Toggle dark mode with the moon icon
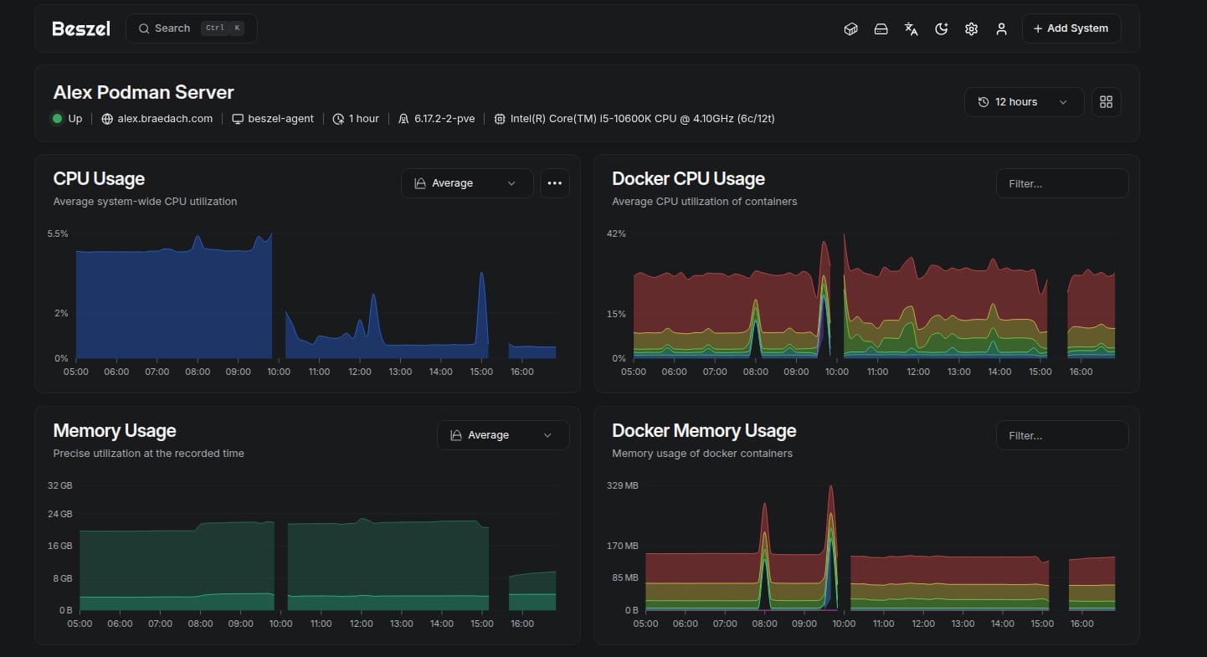The image size is (1207, 657). click(x=941, y=28)
